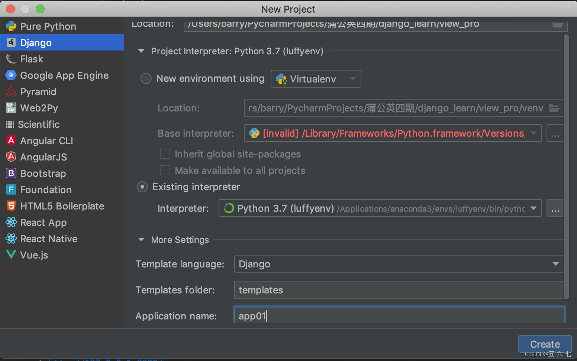This screenshot has width=577, height=361.
Task: Click the Python icon in the Virtualenv dropdown
Action: pyautogui.click(x=281, y=79)
